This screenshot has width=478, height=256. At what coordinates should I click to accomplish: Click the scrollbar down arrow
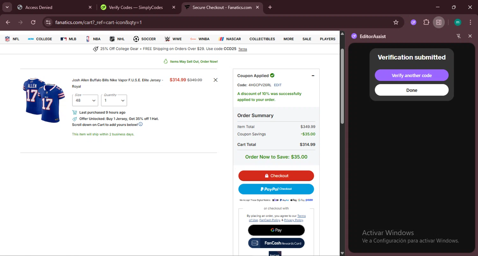pos(342,253)
